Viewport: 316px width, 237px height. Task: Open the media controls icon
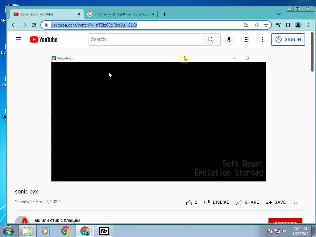point(278,25)
